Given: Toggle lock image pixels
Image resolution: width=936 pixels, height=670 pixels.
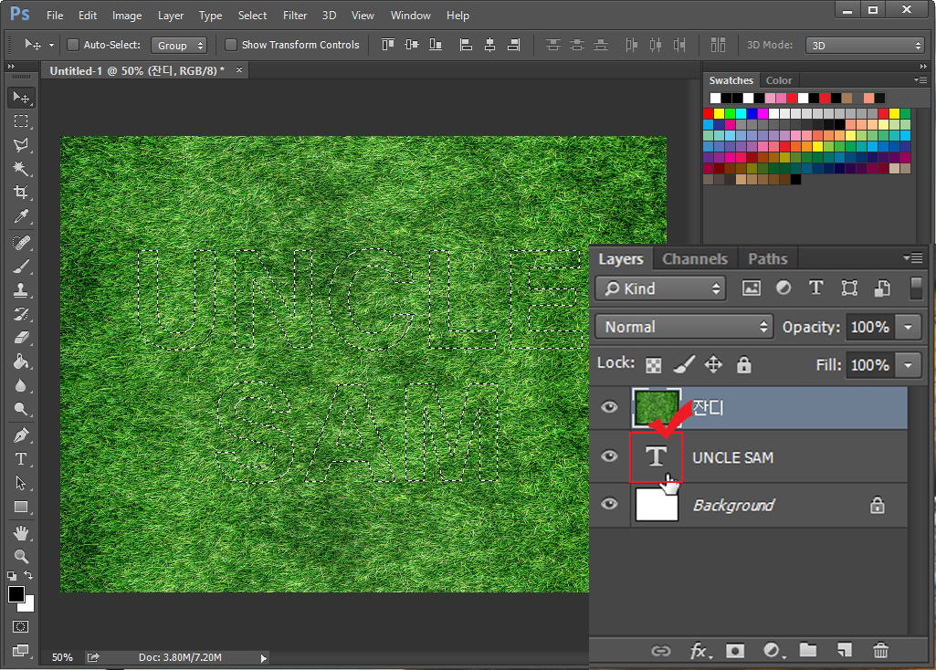Looking at the screenshot, I should (x=684, y=364).
